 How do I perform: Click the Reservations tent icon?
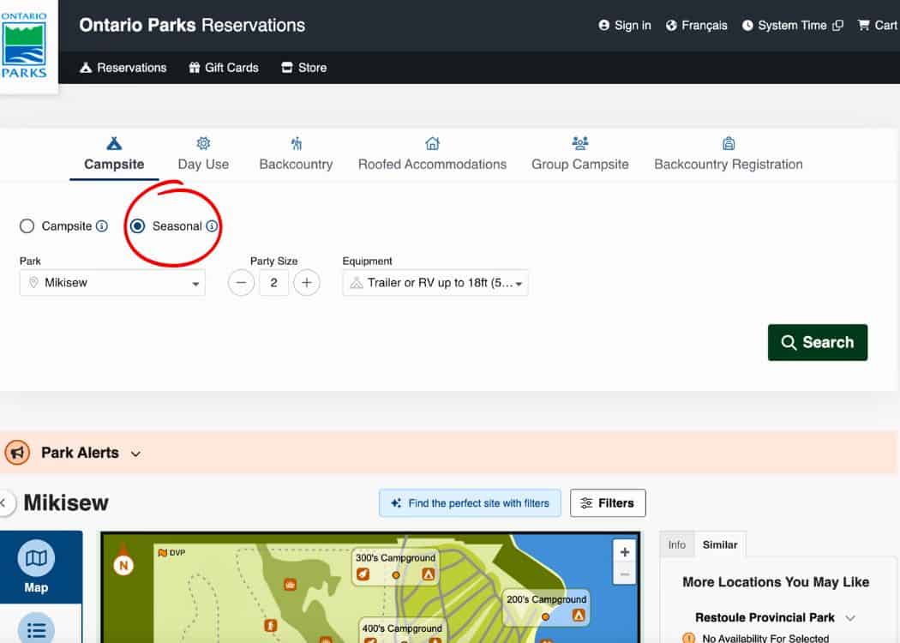click(86, 68)
